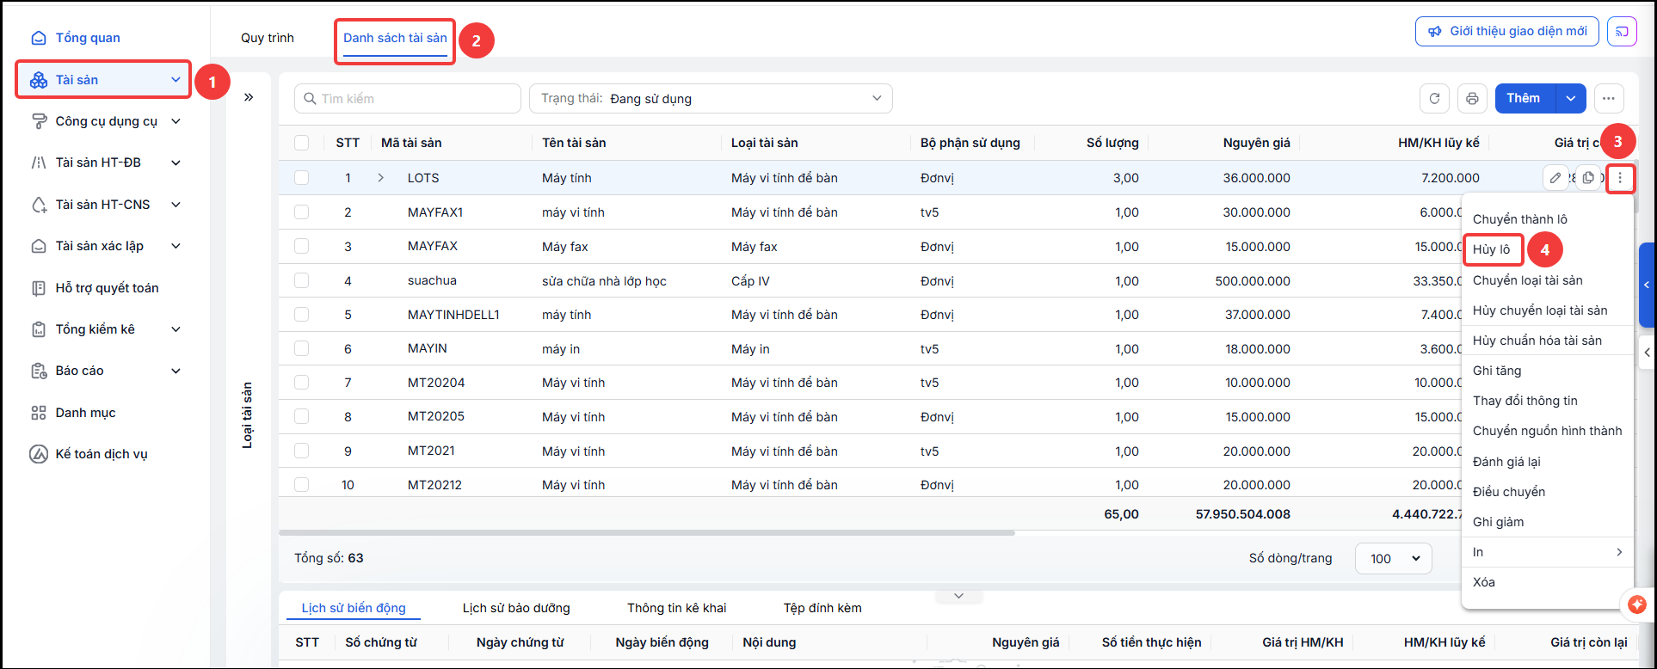
Task: Open the toolbar three-dots more options
Action: [x=1609, y=98]
